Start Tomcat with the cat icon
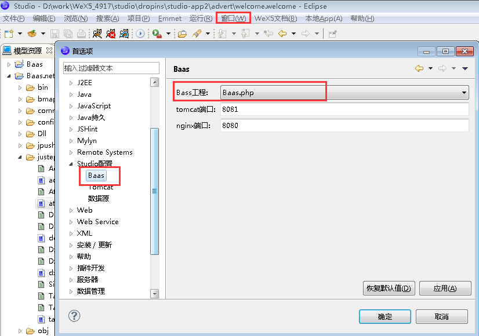 point(97,34)
